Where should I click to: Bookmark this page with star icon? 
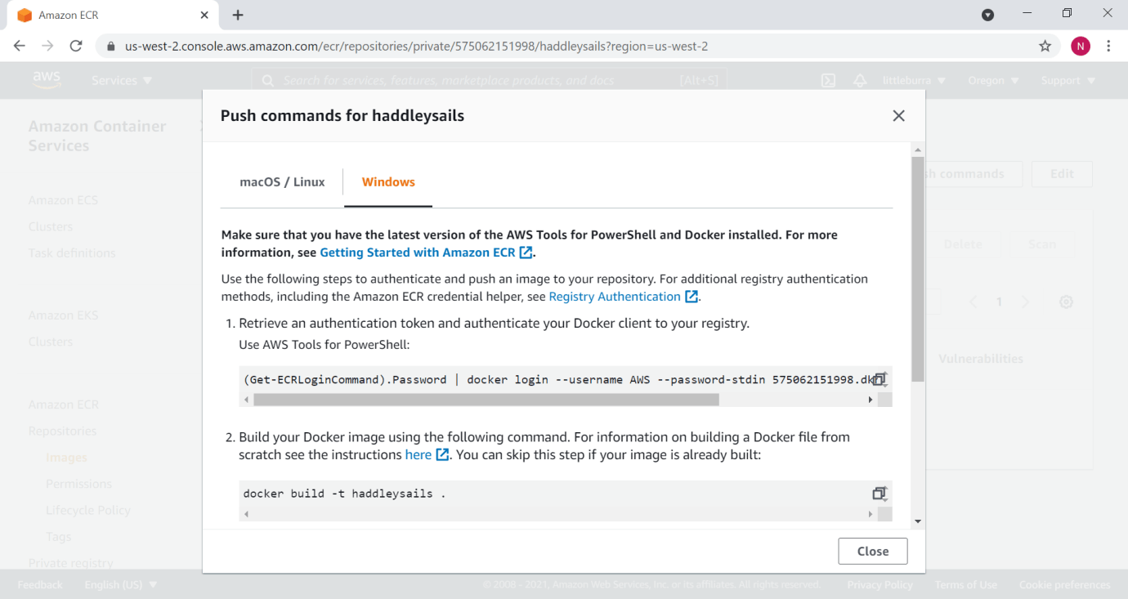tap(1045, 47)
